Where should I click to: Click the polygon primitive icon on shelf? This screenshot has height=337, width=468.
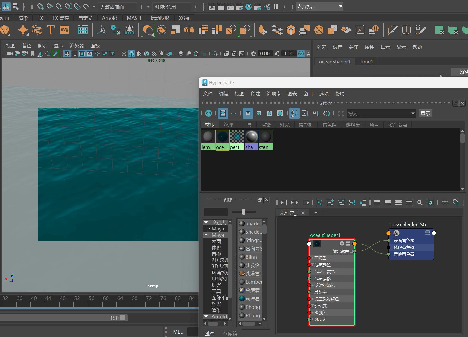click(5, 29)
